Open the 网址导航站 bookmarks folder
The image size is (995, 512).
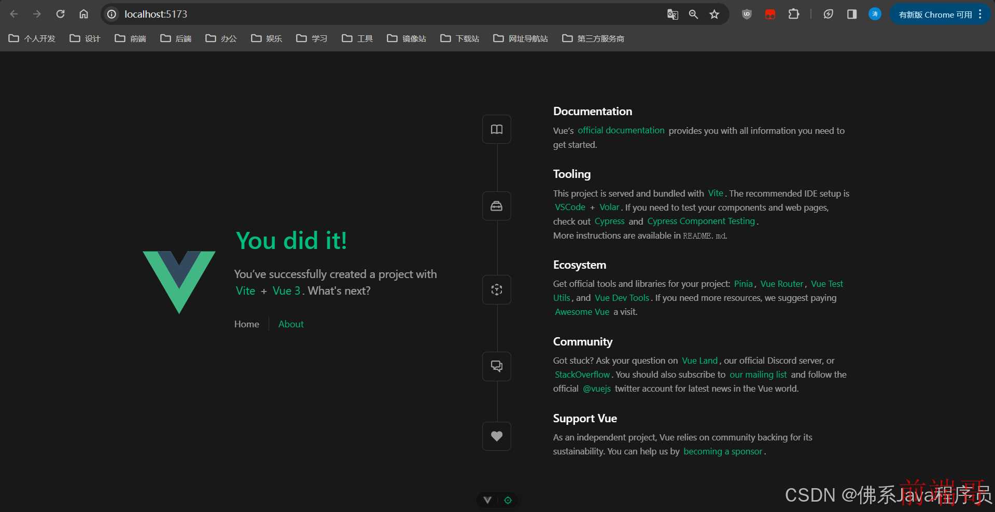point(521,38)
